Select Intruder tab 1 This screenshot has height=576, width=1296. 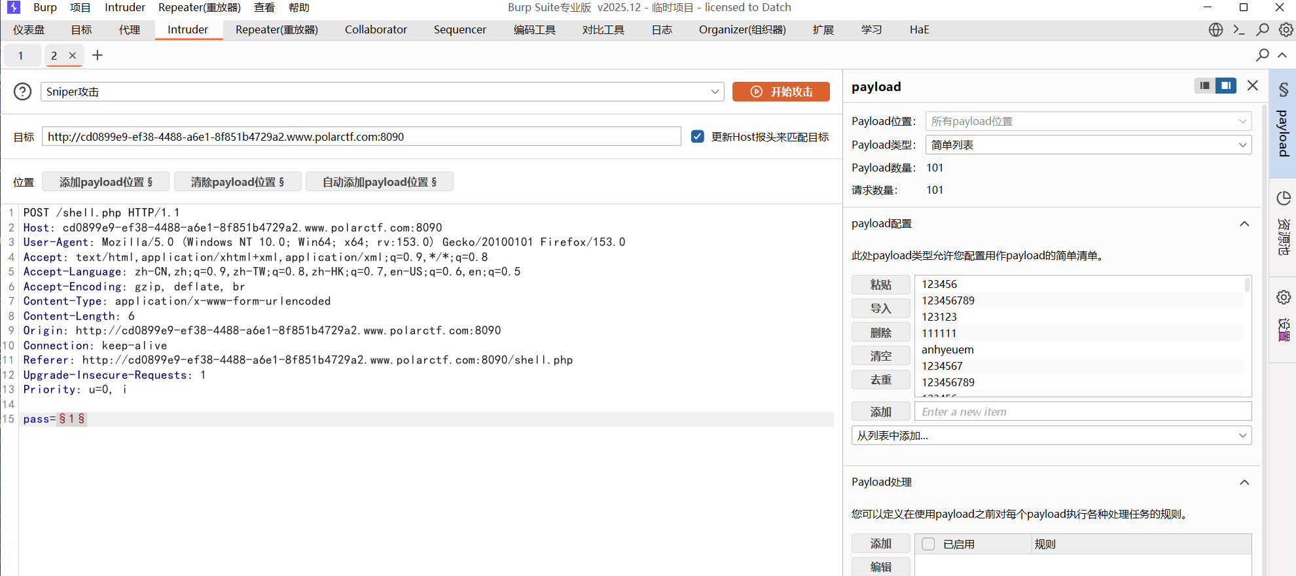21,56
